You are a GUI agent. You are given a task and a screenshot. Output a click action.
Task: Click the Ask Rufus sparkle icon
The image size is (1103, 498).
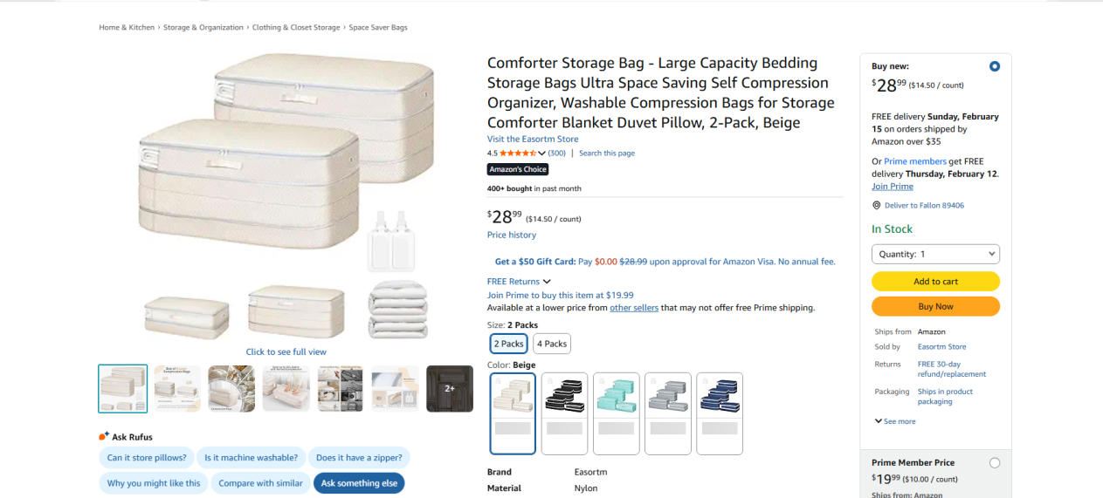pyautogui.click(x=104, y=436)
